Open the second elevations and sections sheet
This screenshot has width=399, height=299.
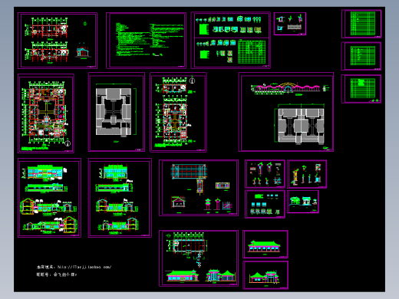click(x=120, y=198)
